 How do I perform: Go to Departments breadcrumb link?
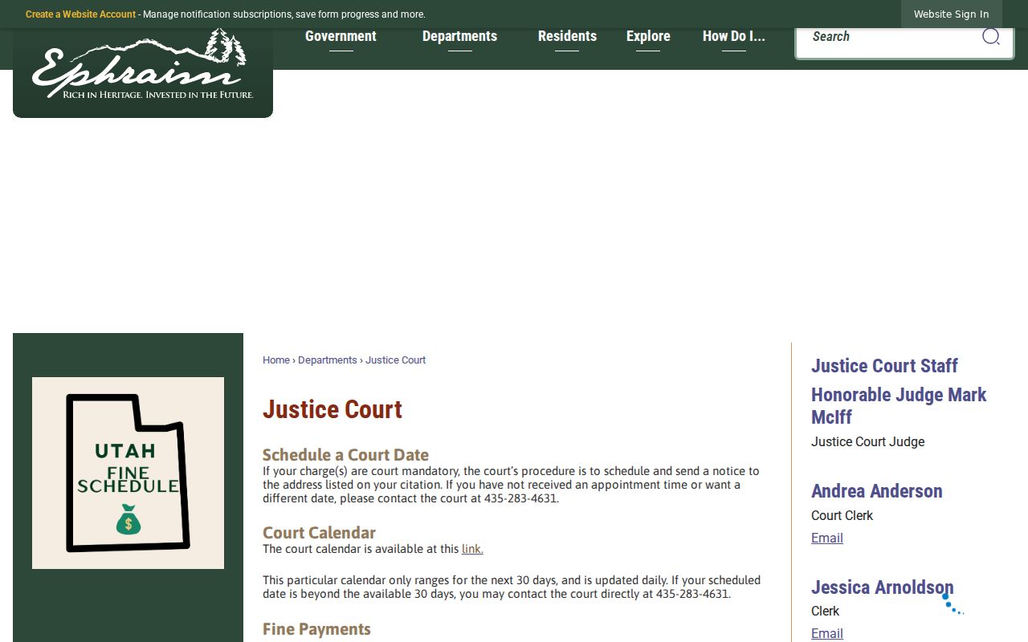[328, 360]
